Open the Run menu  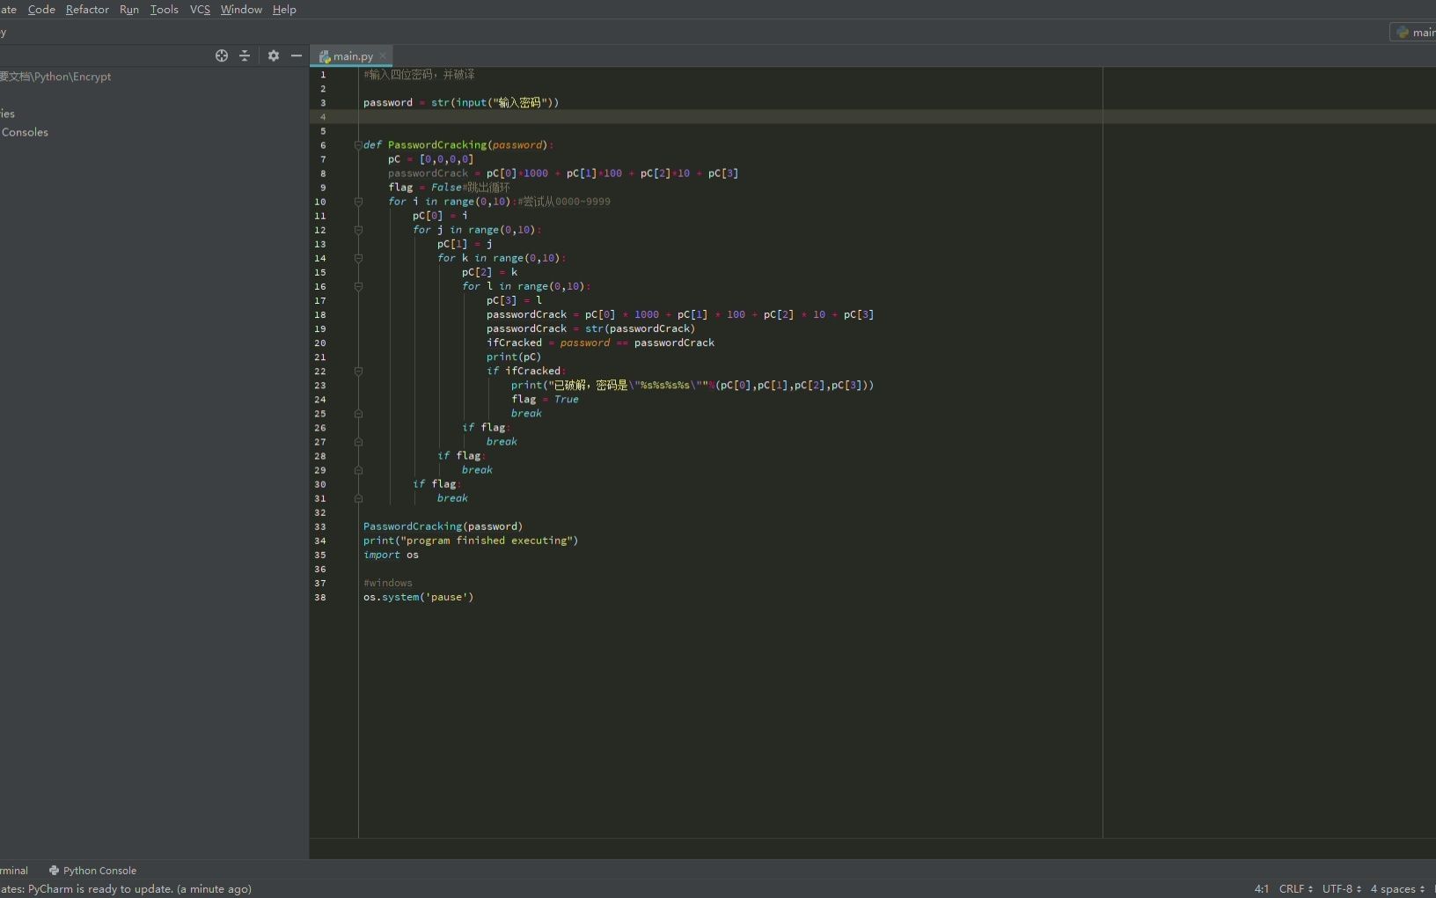coord(128,10)
